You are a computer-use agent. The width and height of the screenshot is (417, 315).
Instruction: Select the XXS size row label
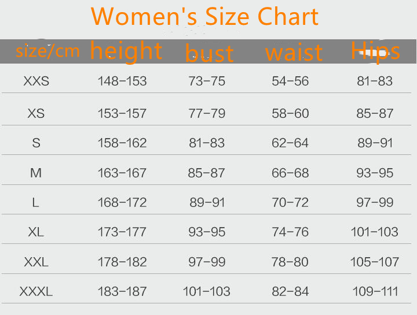click(36, 81)
